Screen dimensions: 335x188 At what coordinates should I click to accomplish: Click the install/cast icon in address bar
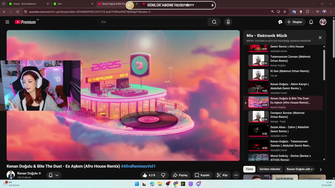point(278,12)
